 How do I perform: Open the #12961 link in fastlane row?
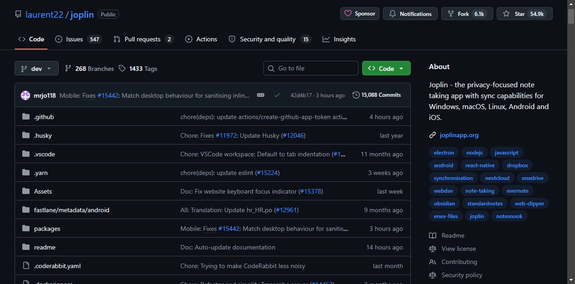(286, 210)
